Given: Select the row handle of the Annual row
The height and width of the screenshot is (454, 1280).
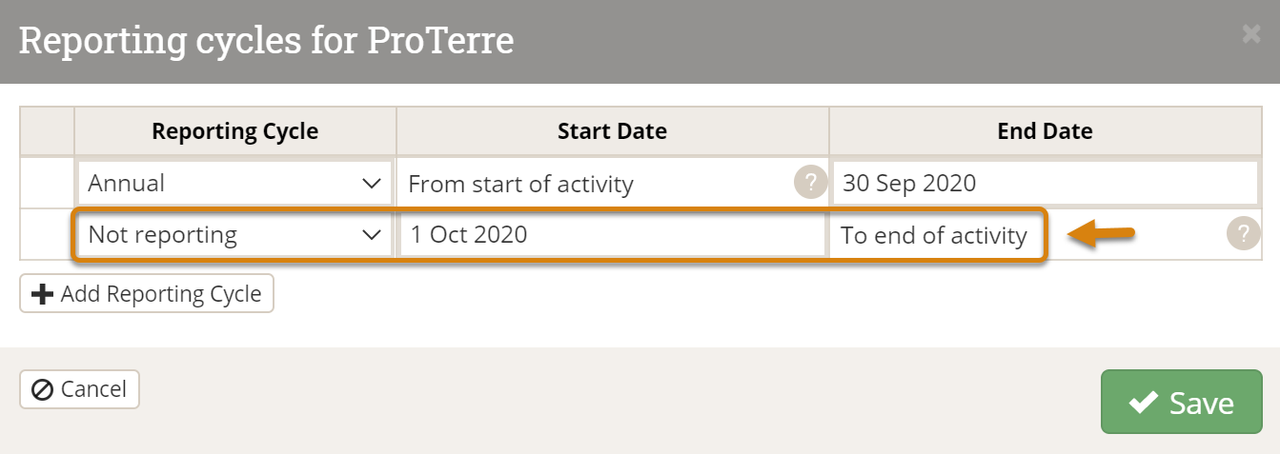Looking at the screenshot, I should tap(48, 184).
